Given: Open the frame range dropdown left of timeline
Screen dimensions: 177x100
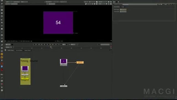Looking at the screenshot, I should pyautogui.click(x=9, y=47).
